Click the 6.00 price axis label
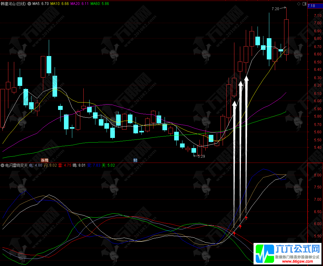 pyautogui.click(x=317, y=101)
